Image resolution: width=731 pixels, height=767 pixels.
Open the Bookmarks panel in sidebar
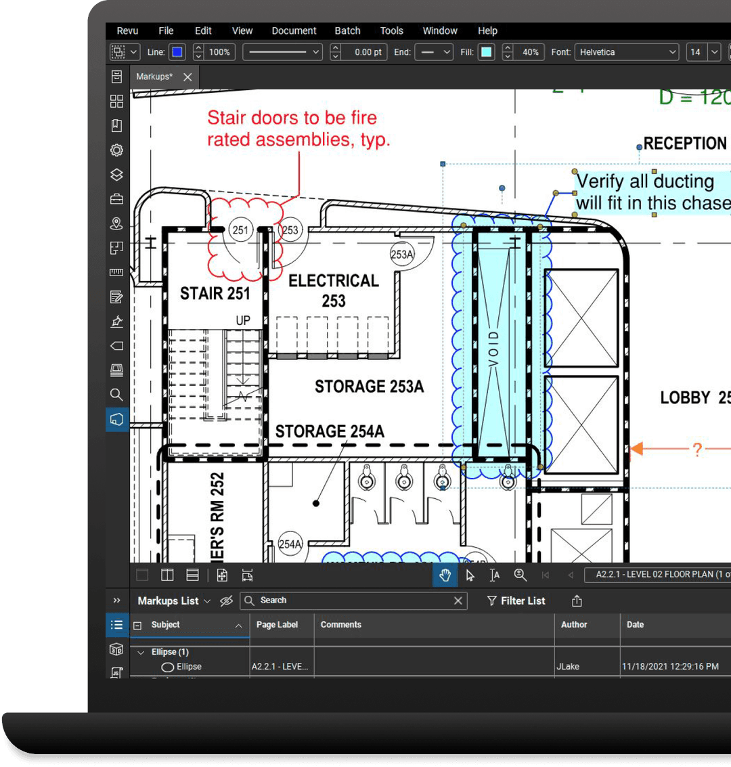click(116, 125)
